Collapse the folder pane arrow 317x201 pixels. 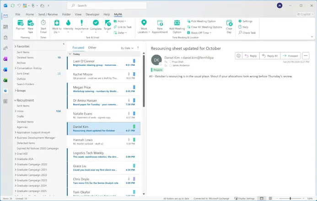point(64,44)
